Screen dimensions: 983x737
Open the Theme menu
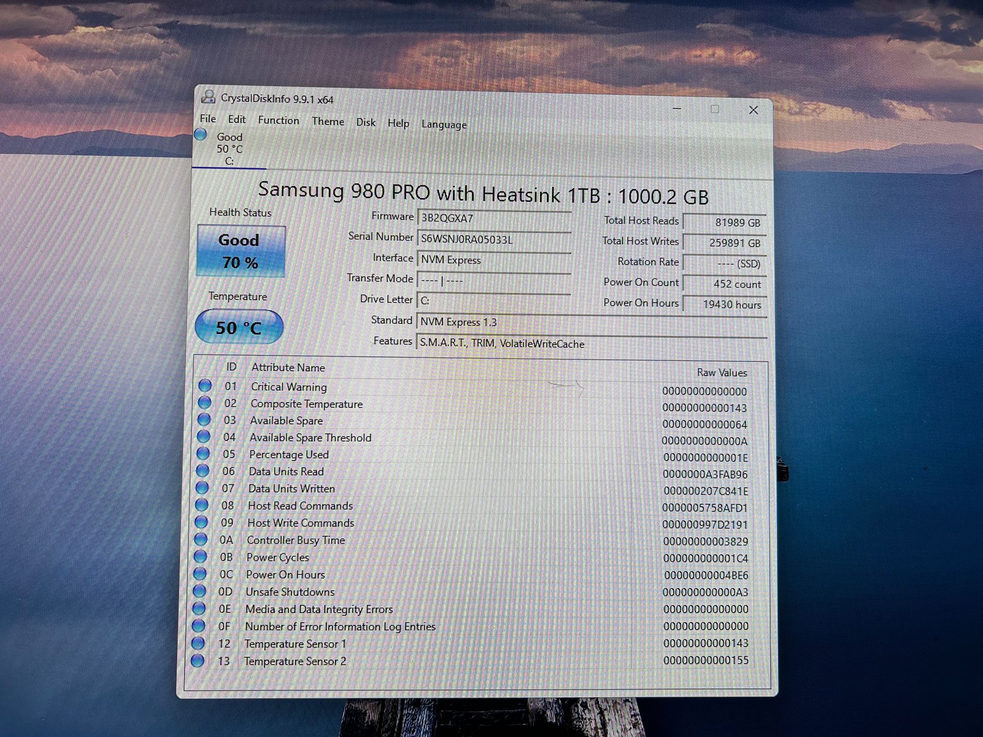[x=328, y=121]
